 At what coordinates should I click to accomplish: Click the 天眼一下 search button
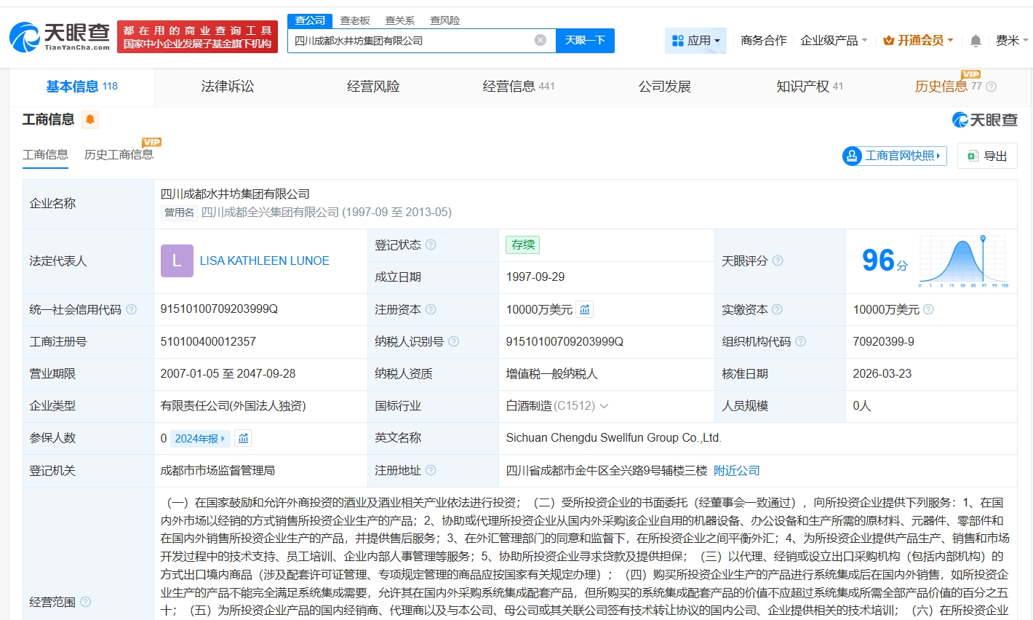585,41
